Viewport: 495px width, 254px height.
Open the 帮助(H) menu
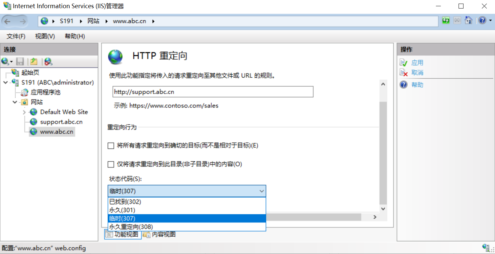click(x=75, y=36)
